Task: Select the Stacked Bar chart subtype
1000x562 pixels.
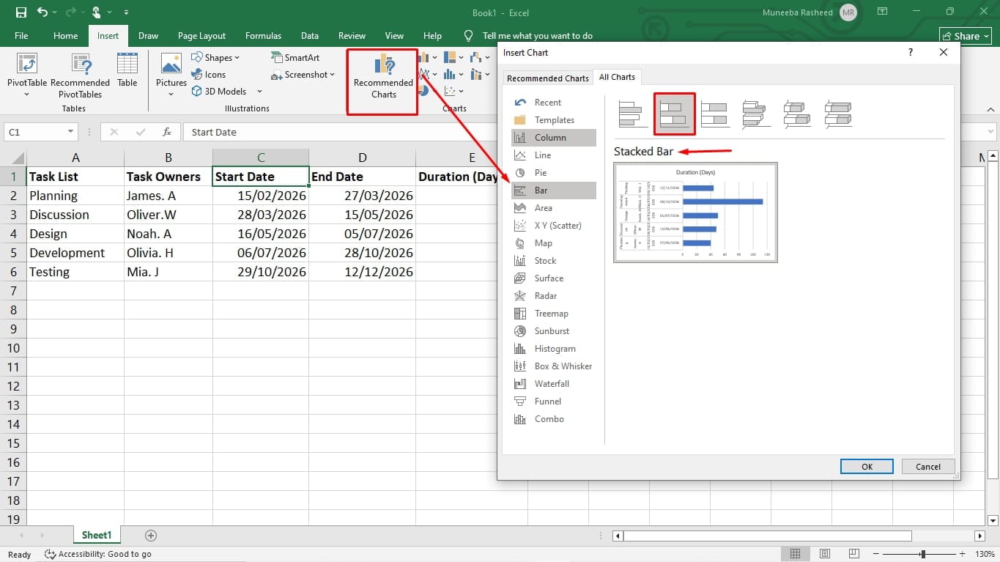Action: 674,114
